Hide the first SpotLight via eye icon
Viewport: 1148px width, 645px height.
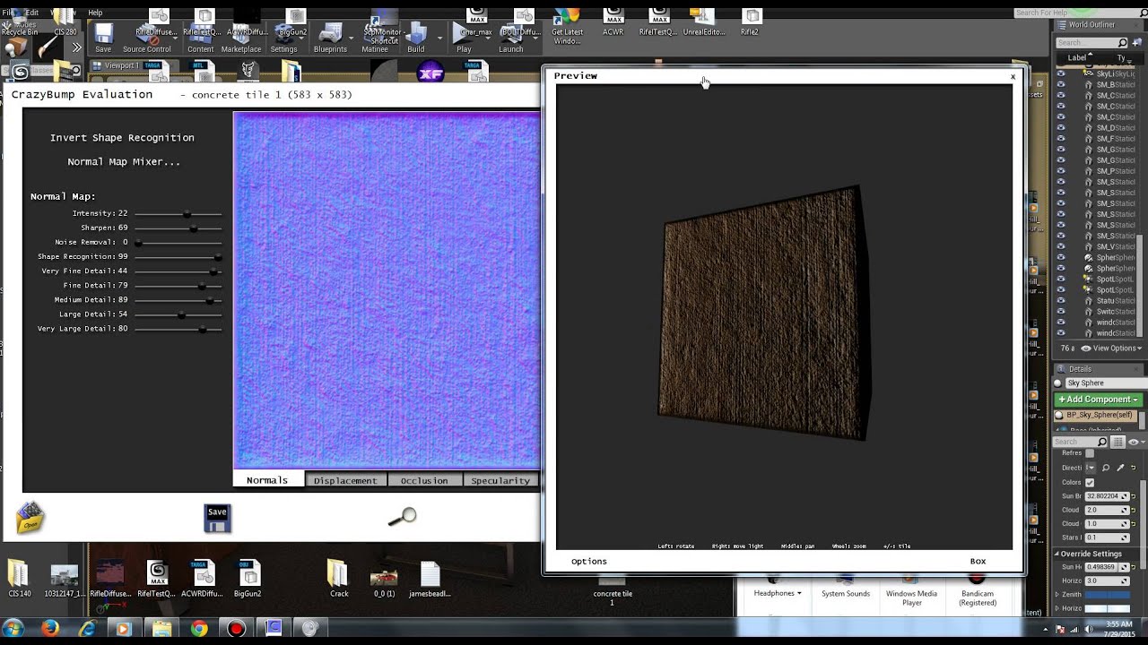pos(1061,279)
